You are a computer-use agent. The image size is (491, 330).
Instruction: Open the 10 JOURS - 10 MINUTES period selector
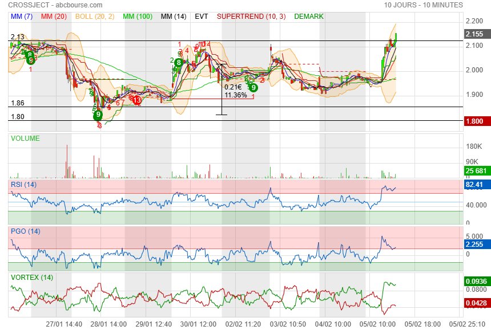(x=423, y=5)
